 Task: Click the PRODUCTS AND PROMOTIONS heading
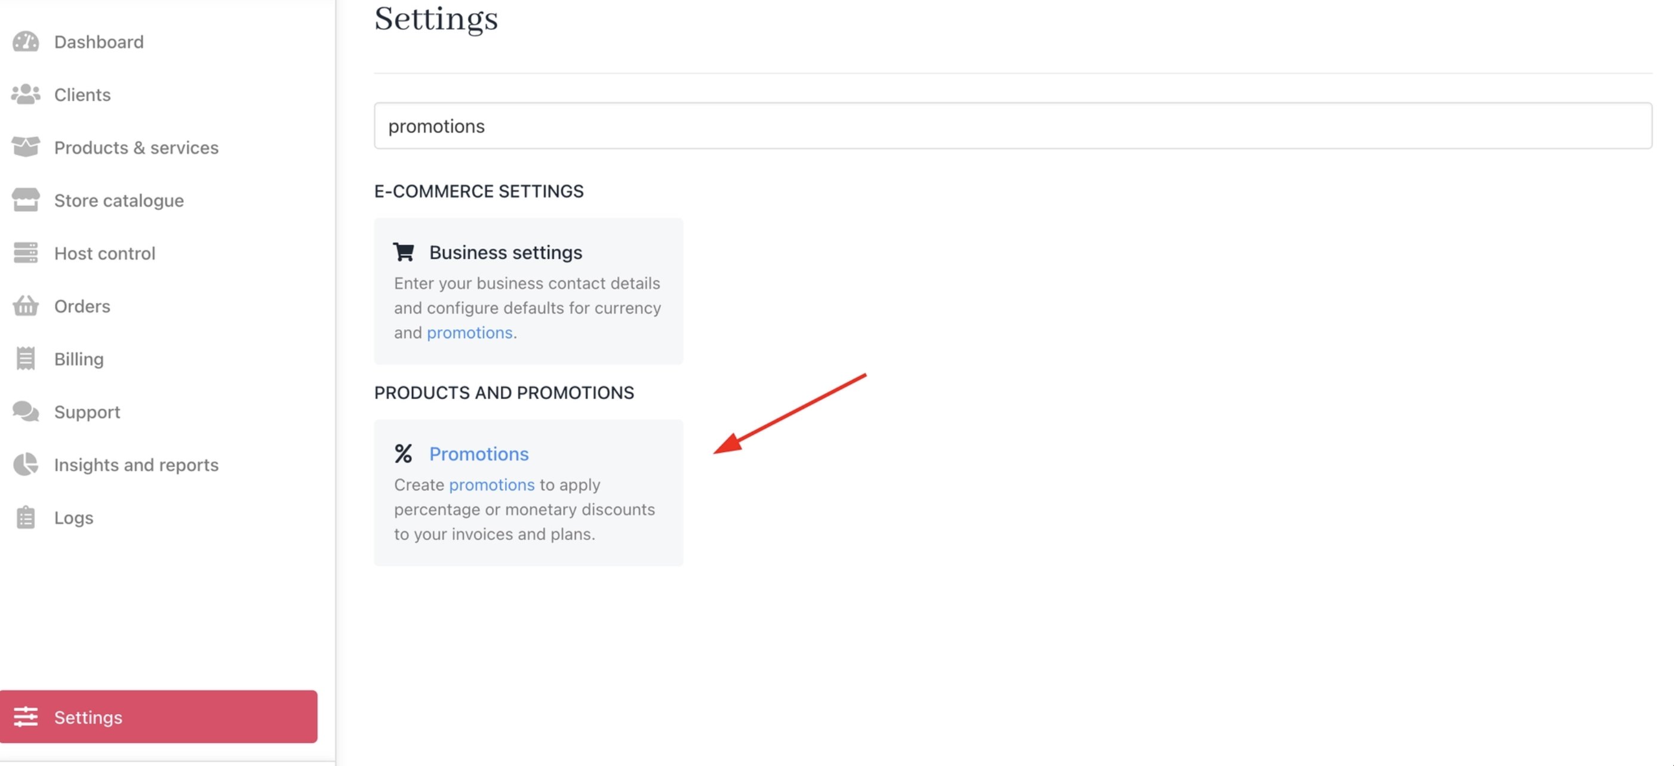tap(504, 393)
